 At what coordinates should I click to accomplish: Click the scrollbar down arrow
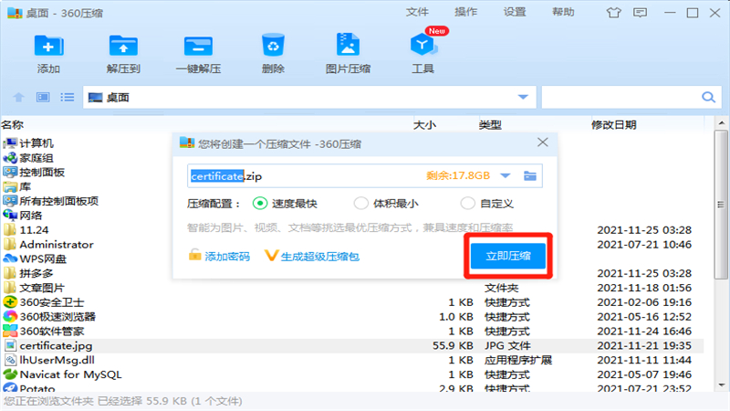coord(721,385)
